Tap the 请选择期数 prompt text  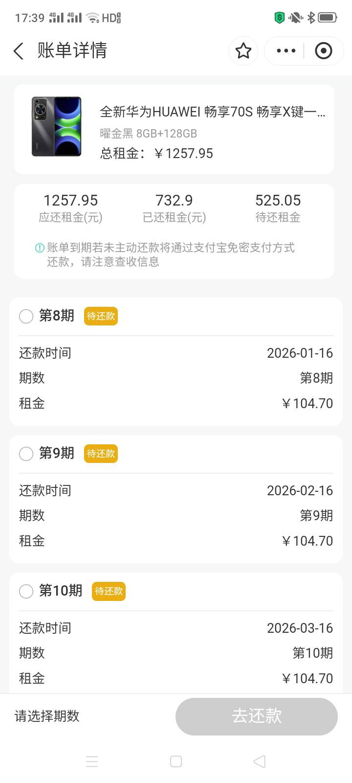point(47,716)
